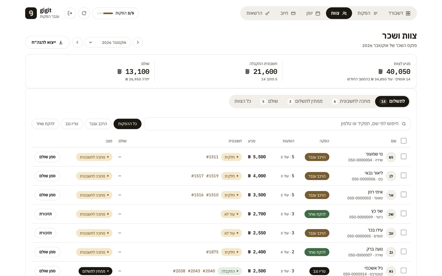442x276 pixels.
Task: Click the search magnifier icon
Action: pos(404,124)
